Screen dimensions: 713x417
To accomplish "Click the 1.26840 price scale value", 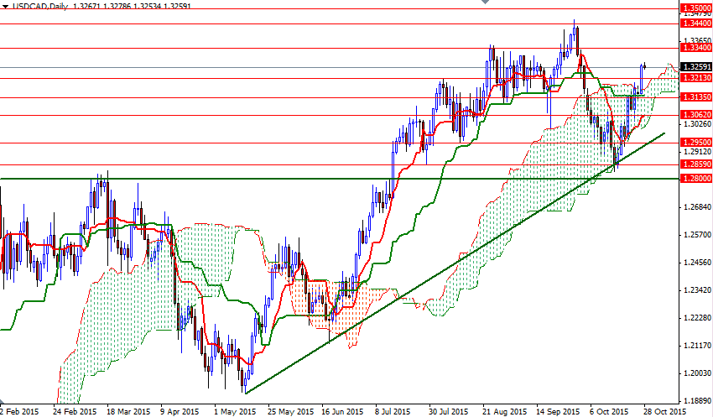I will pos(696,207).
